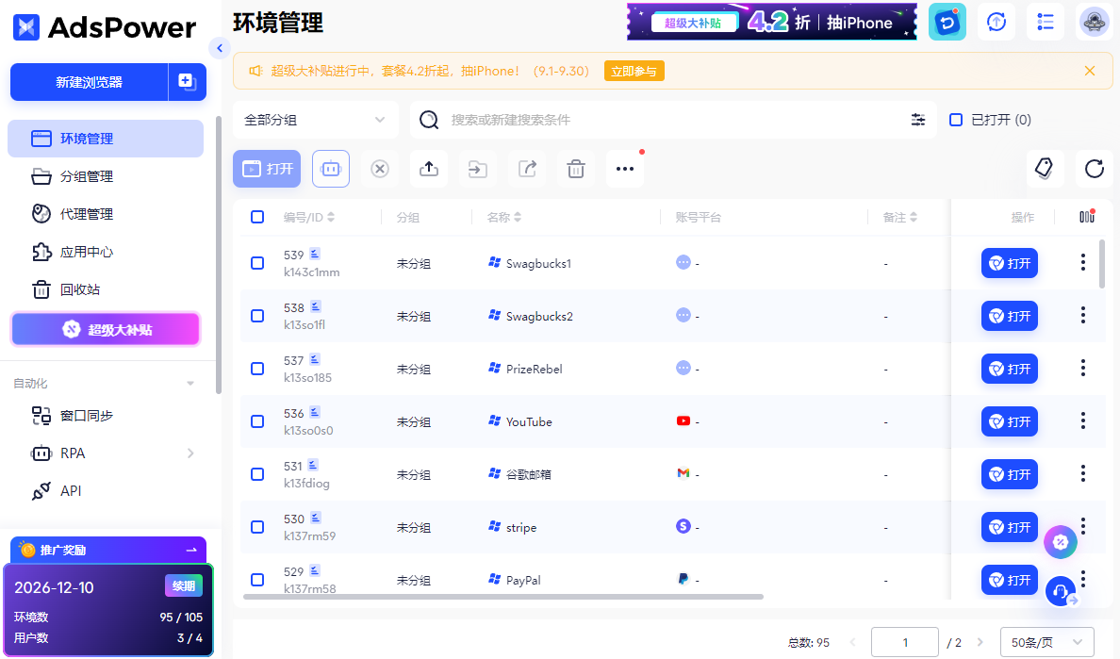Click the blue chat message icon in header
The image size is (1120, 659).
[947, 22]
